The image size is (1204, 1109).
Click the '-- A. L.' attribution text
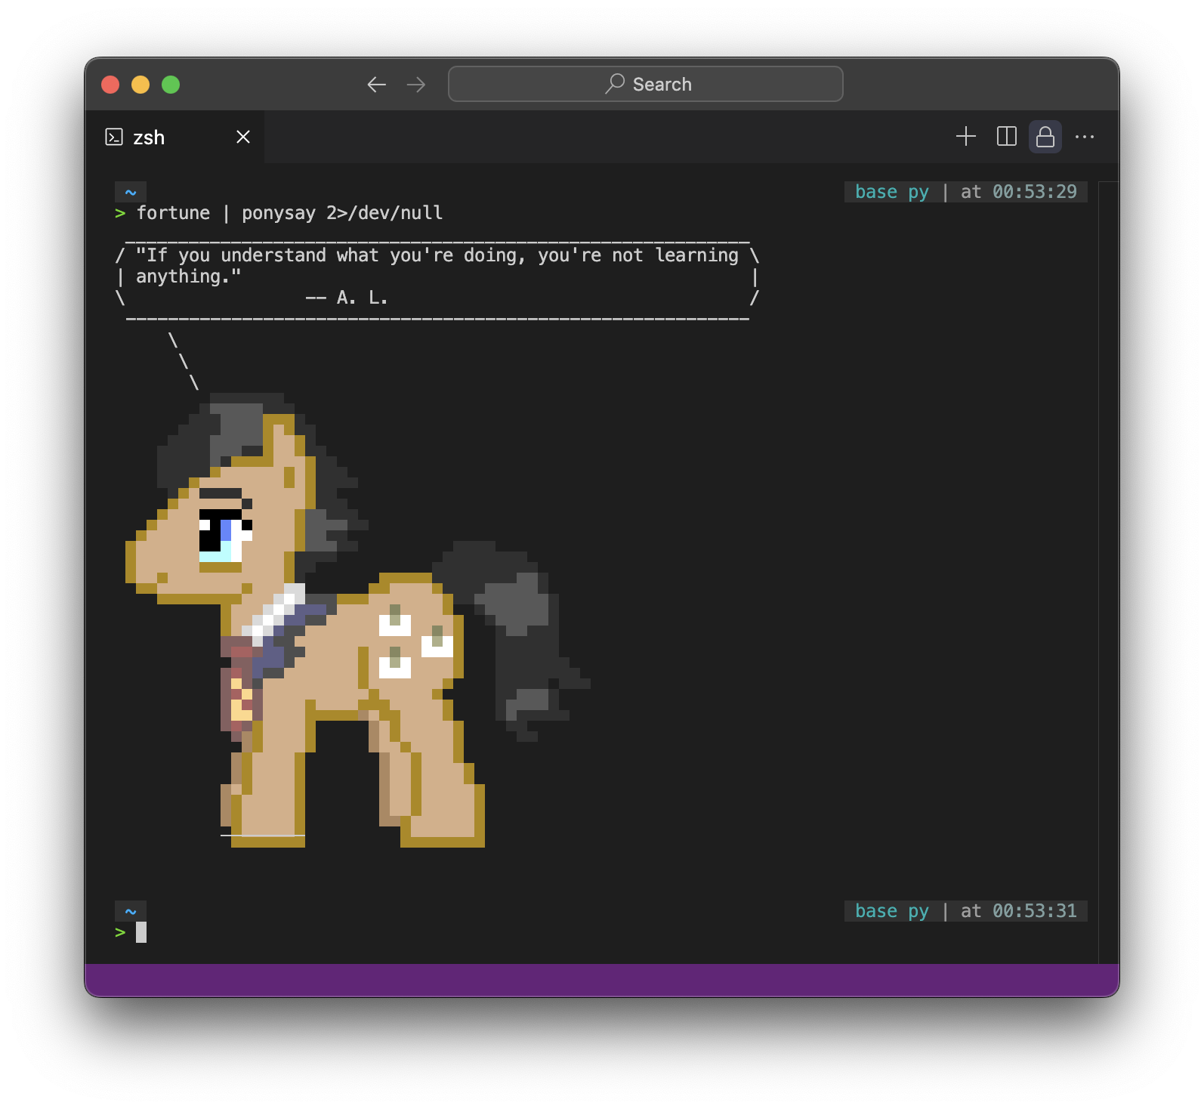347,298
